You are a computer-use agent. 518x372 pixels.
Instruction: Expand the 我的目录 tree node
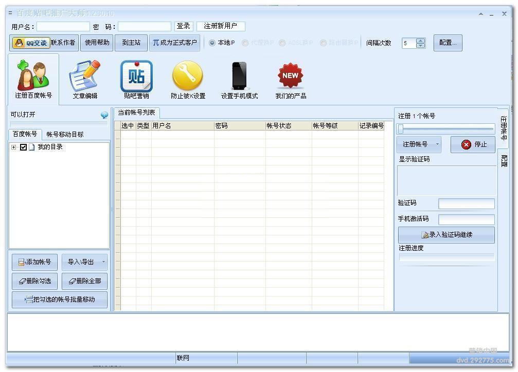coord(14,147)
